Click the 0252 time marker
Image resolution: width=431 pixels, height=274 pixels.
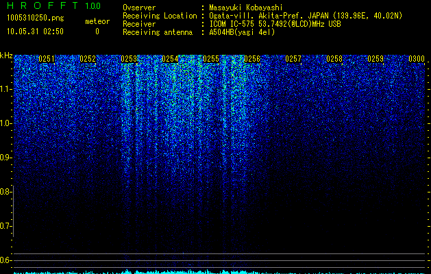(88, 59)
